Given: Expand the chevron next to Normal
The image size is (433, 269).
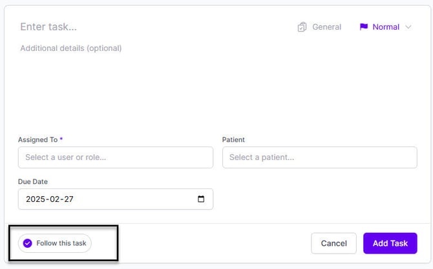Looking at the screenshot, I should pos(408,27).
